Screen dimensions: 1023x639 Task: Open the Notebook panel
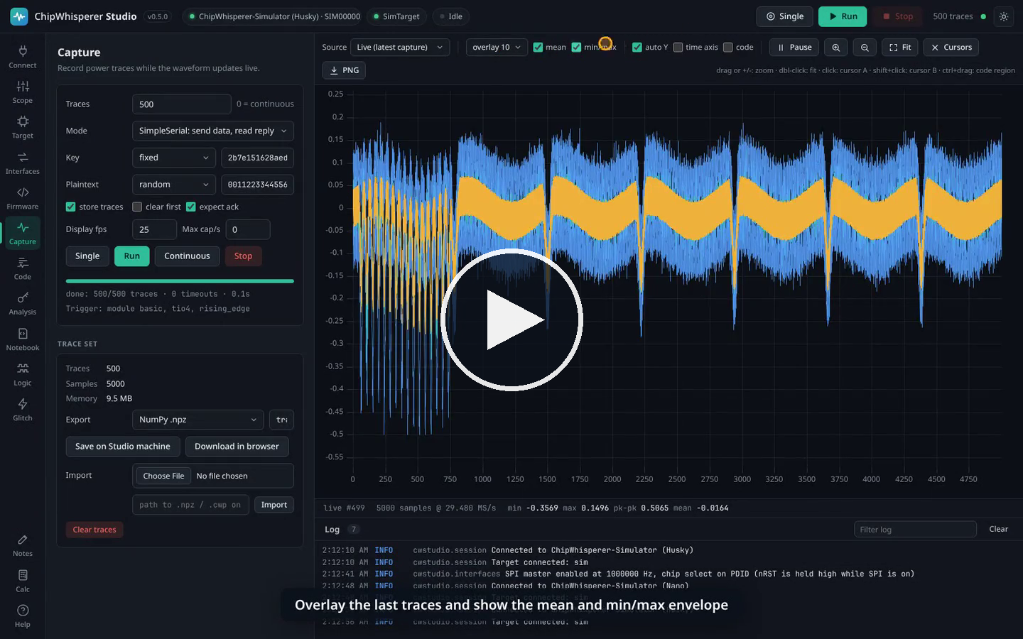[x=23, y=339]
